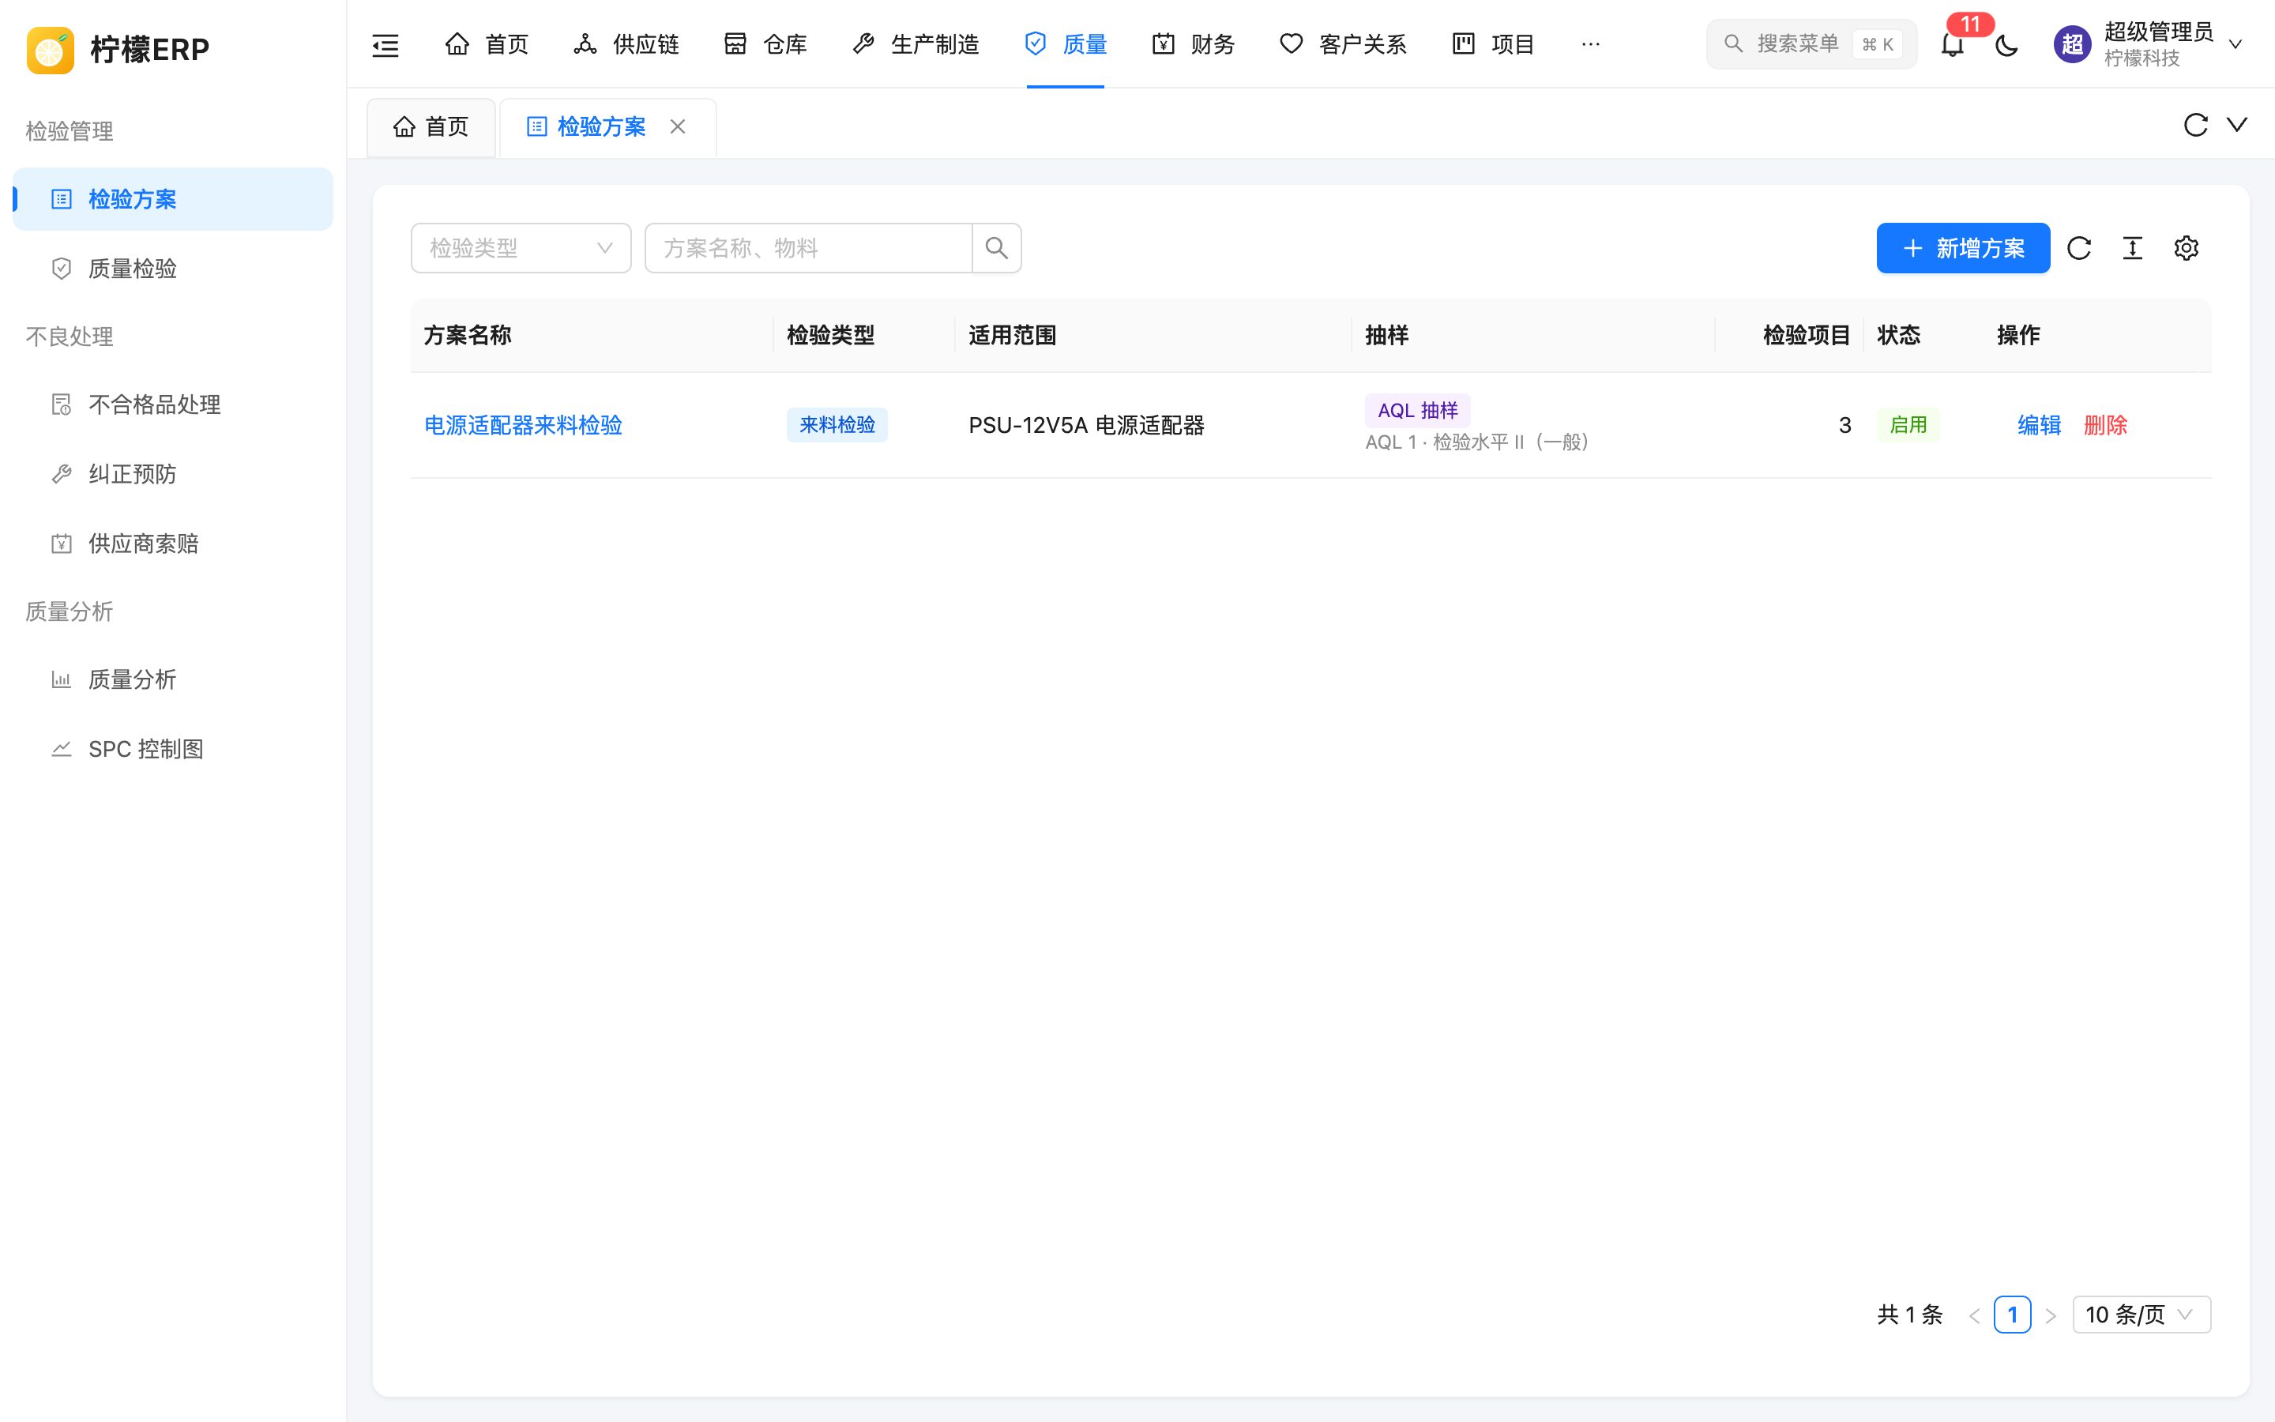Delete the 电源适配器来料检验 row
Screen dimensions: 2275x1422
[x=2105, y=425]
